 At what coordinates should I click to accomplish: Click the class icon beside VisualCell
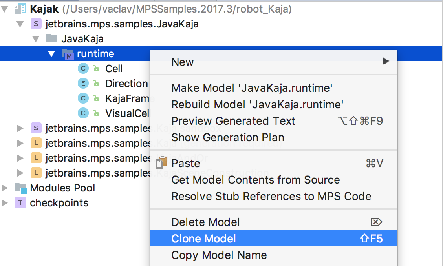83,113
